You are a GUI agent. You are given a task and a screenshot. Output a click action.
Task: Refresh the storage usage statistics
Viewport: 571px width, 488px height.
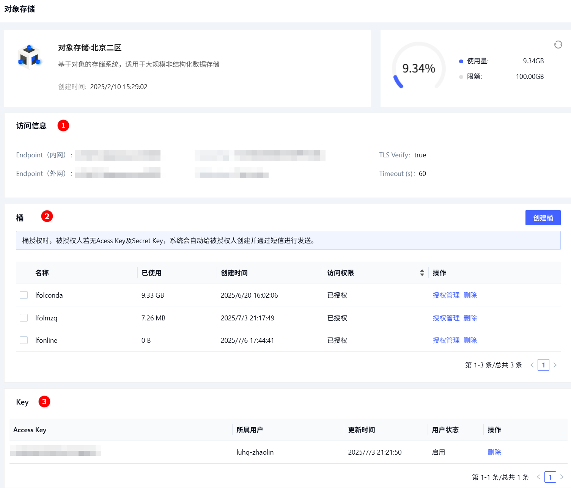558,45
